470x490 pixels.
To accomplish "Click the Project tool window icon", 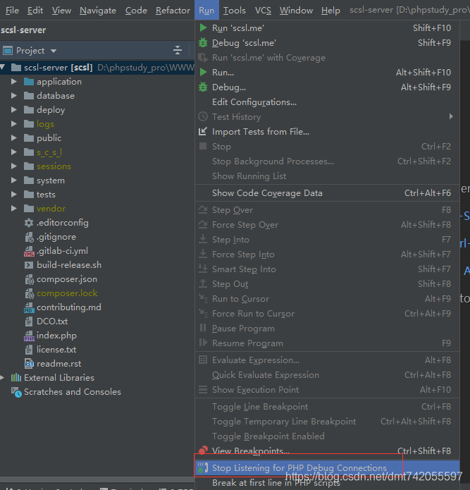I will [8, 50].
